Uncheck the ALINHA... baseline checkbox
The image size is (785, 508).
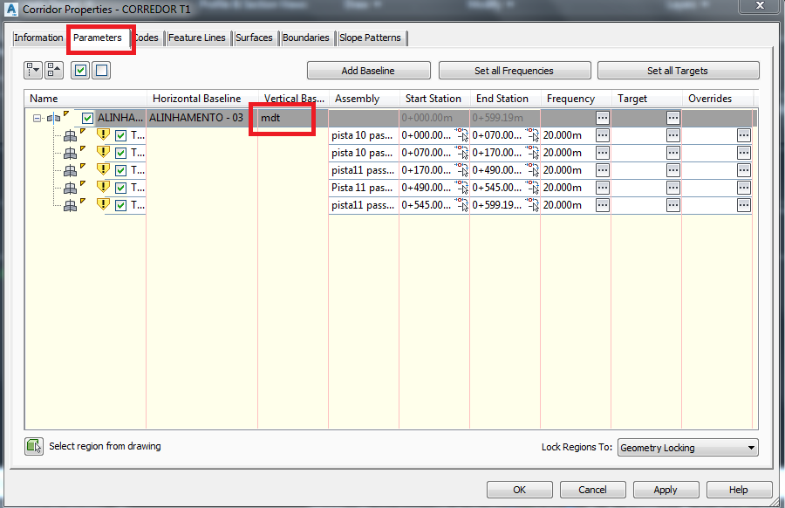tap(86, 117)
